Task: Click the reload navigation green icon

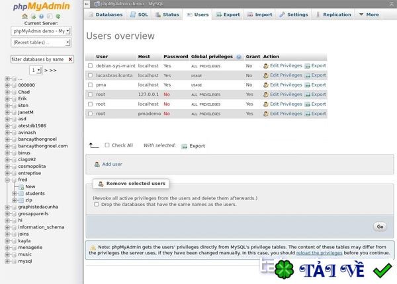Action: click(58, 17)
